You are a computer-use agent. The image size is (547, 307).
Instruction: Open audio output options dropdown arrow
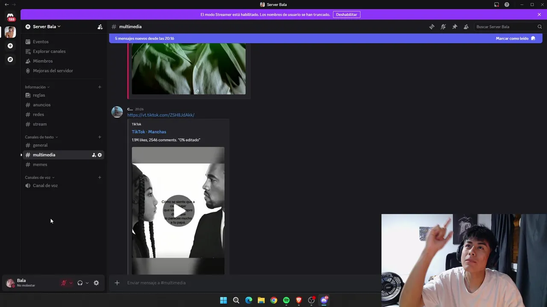87,283
